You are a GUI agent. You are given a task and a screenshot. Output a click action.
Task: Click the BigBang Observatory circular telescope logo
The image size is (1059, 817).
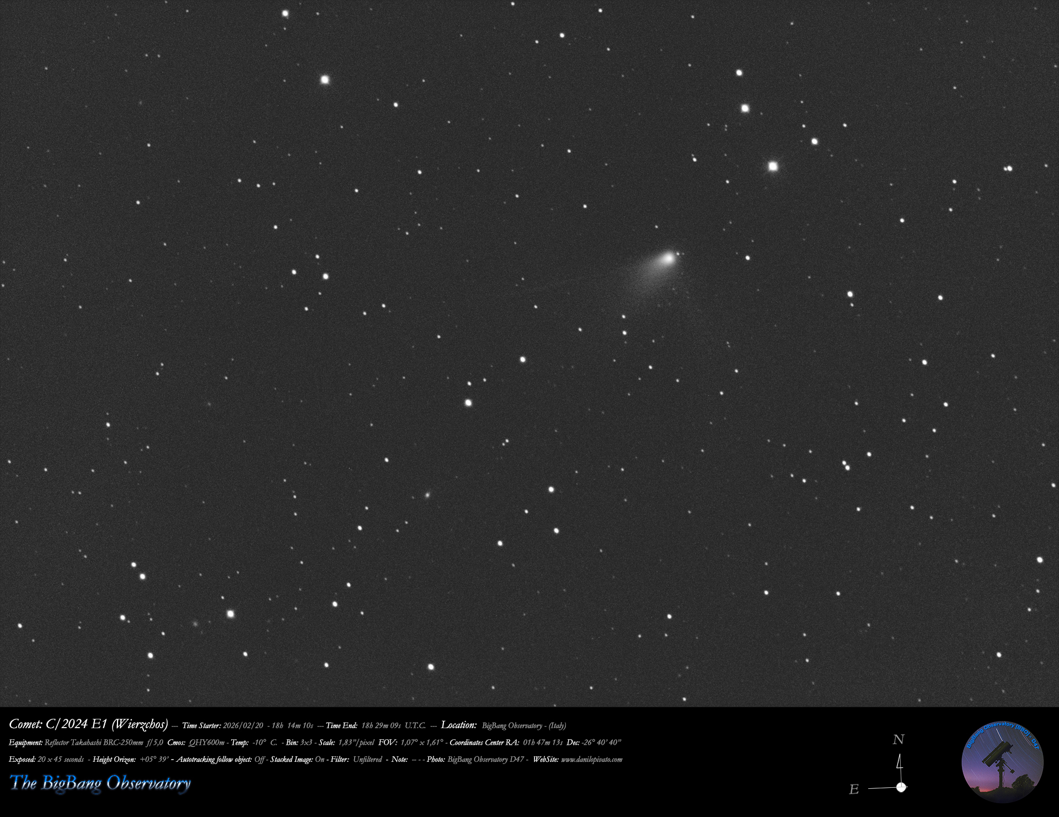[1002, 762]
